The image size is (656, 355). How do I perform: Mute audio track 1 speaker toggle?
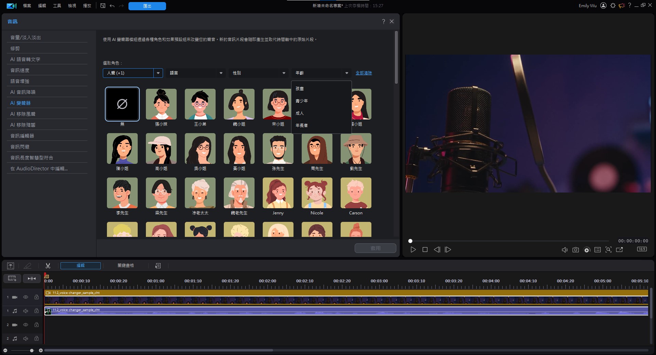tap(26, 311)
